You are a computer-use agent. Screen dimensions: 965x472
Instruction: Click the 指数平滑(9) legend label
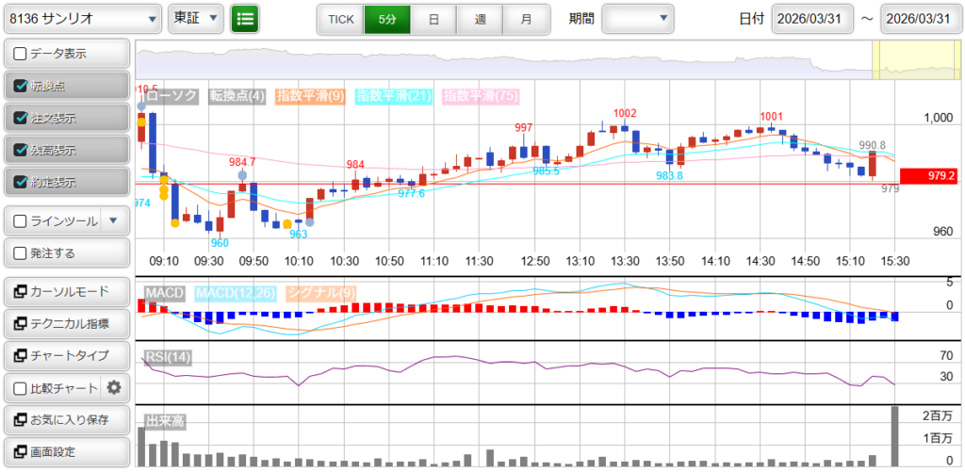[x=310, y=96]
